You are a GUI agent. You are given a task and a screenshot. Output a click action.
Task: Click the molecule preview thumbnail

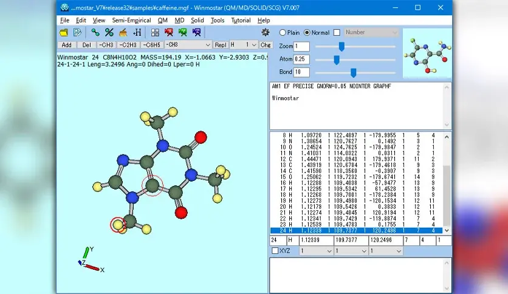pyautogui.click(x=427, y=53)
